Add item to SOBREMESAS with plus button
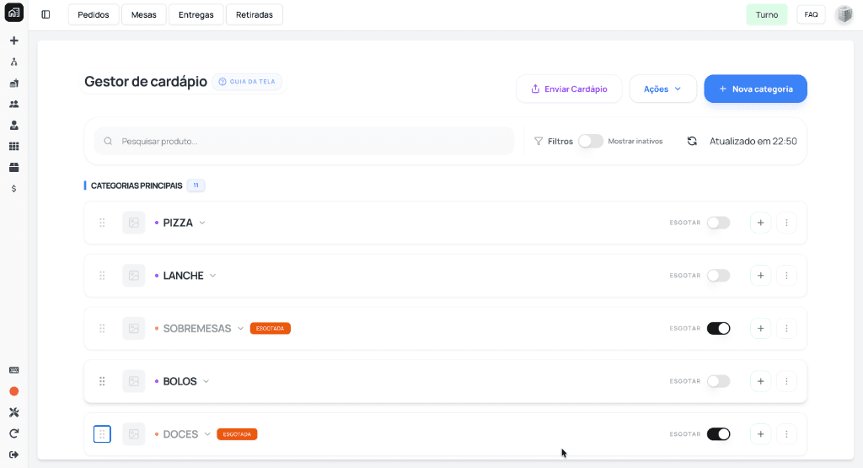The height and width of the screenshot is (468, 863). 760,328
